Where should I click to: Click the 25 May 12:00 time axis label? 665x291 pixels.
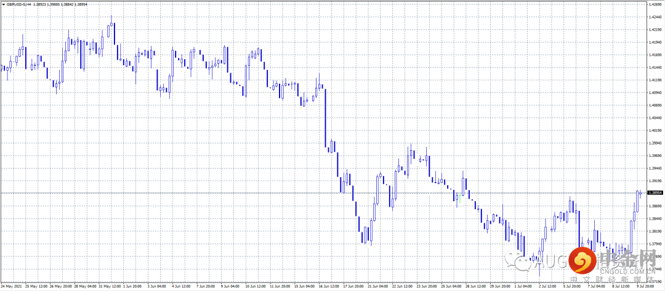(37, 287)
